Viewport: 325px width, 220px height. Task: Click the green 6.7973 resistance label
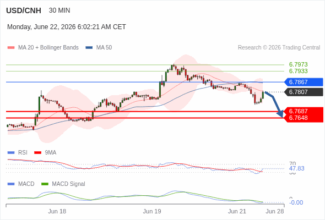point(298,64)
